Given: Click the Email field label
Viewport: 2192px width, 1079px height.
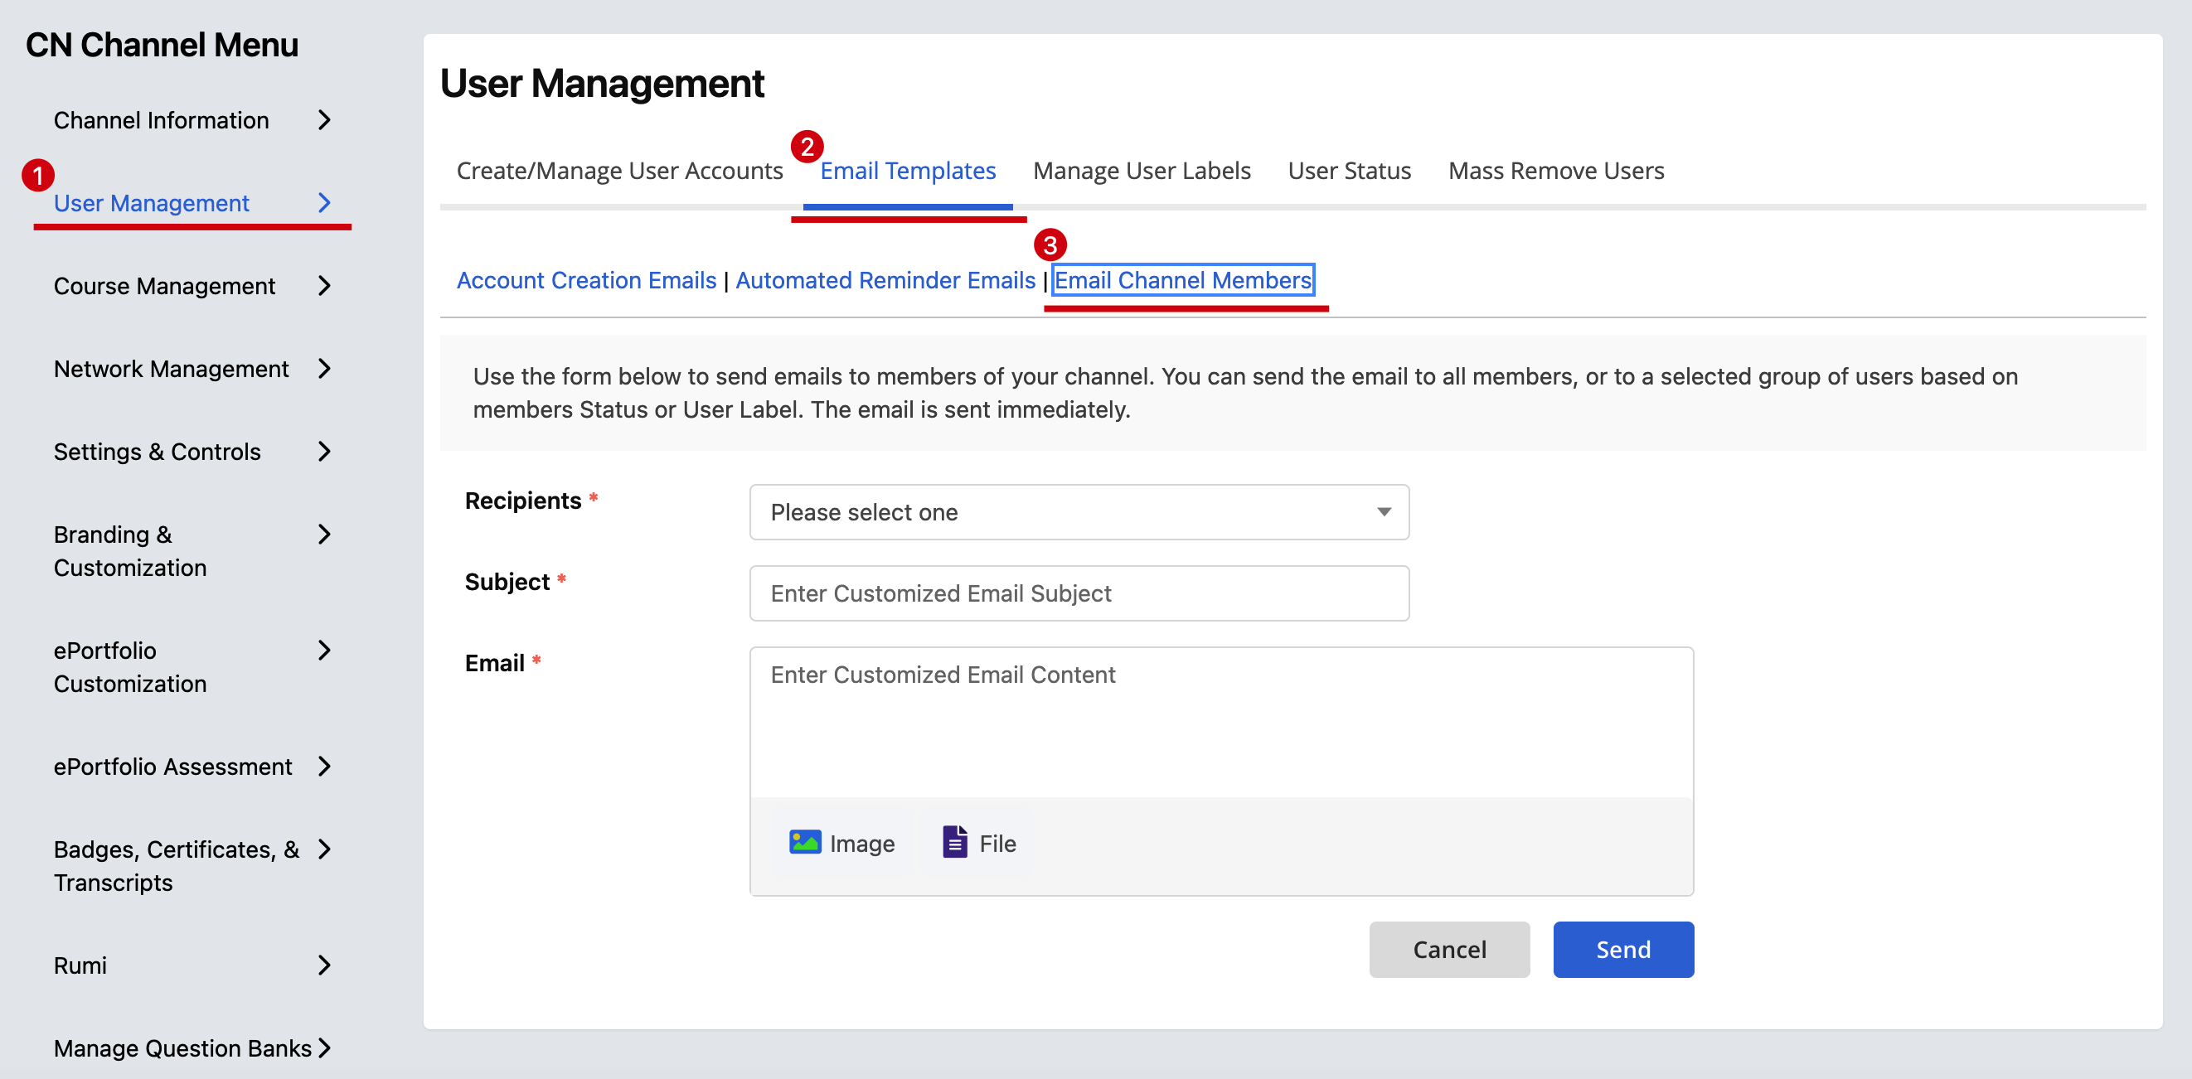Looking at the screenshot, I should (x=494, y=662).
